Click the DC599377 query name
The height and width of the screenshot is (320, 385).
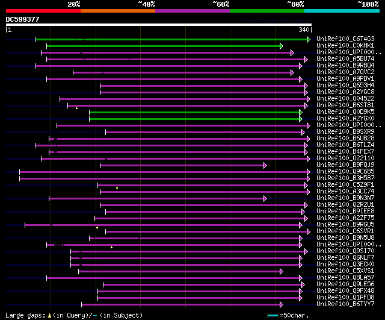click(x=23, y=19)
